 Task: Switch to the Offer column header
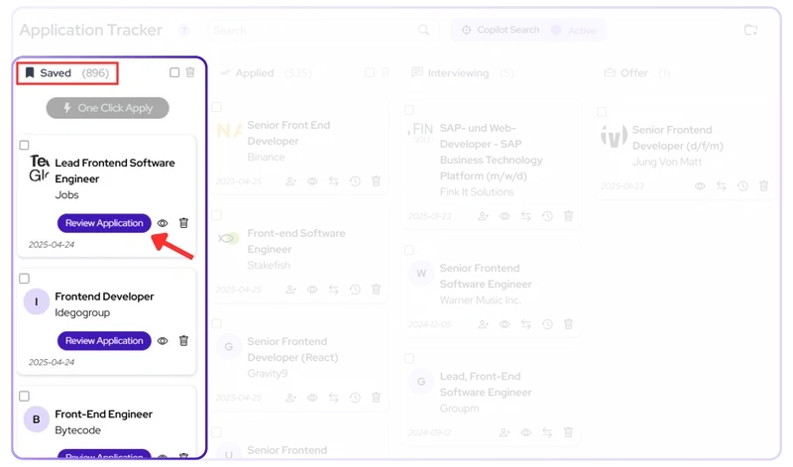pos(637,73)
